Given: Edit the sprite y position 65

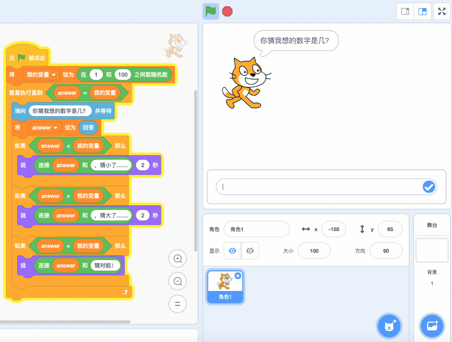Looking at the screenshot, I should click(x=390, y=229).
